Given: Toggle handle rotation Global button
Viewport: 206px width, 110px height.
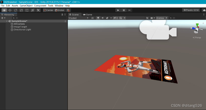Looking at the screenshot, I should click(59, 10).
